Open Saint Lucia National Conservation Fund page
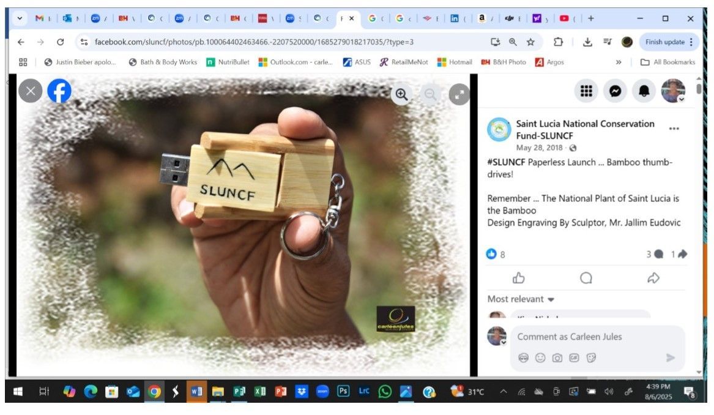The width and height of the screenshot is (714, 415). click(x=585, y=129)
